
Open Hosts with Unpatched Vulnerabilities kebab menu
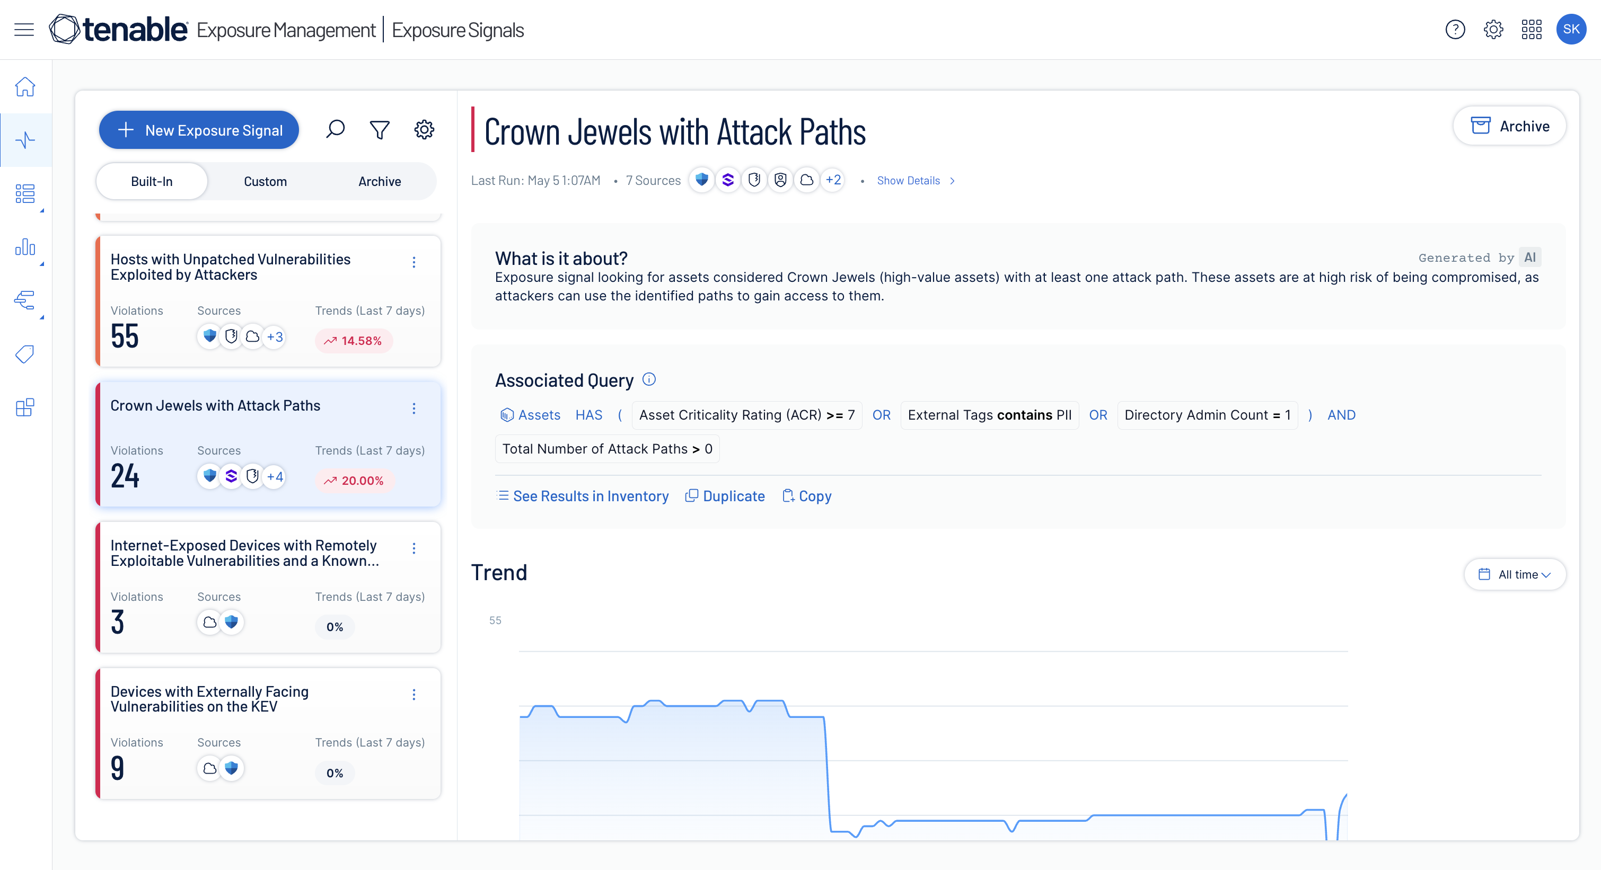(x=414, y=262)
